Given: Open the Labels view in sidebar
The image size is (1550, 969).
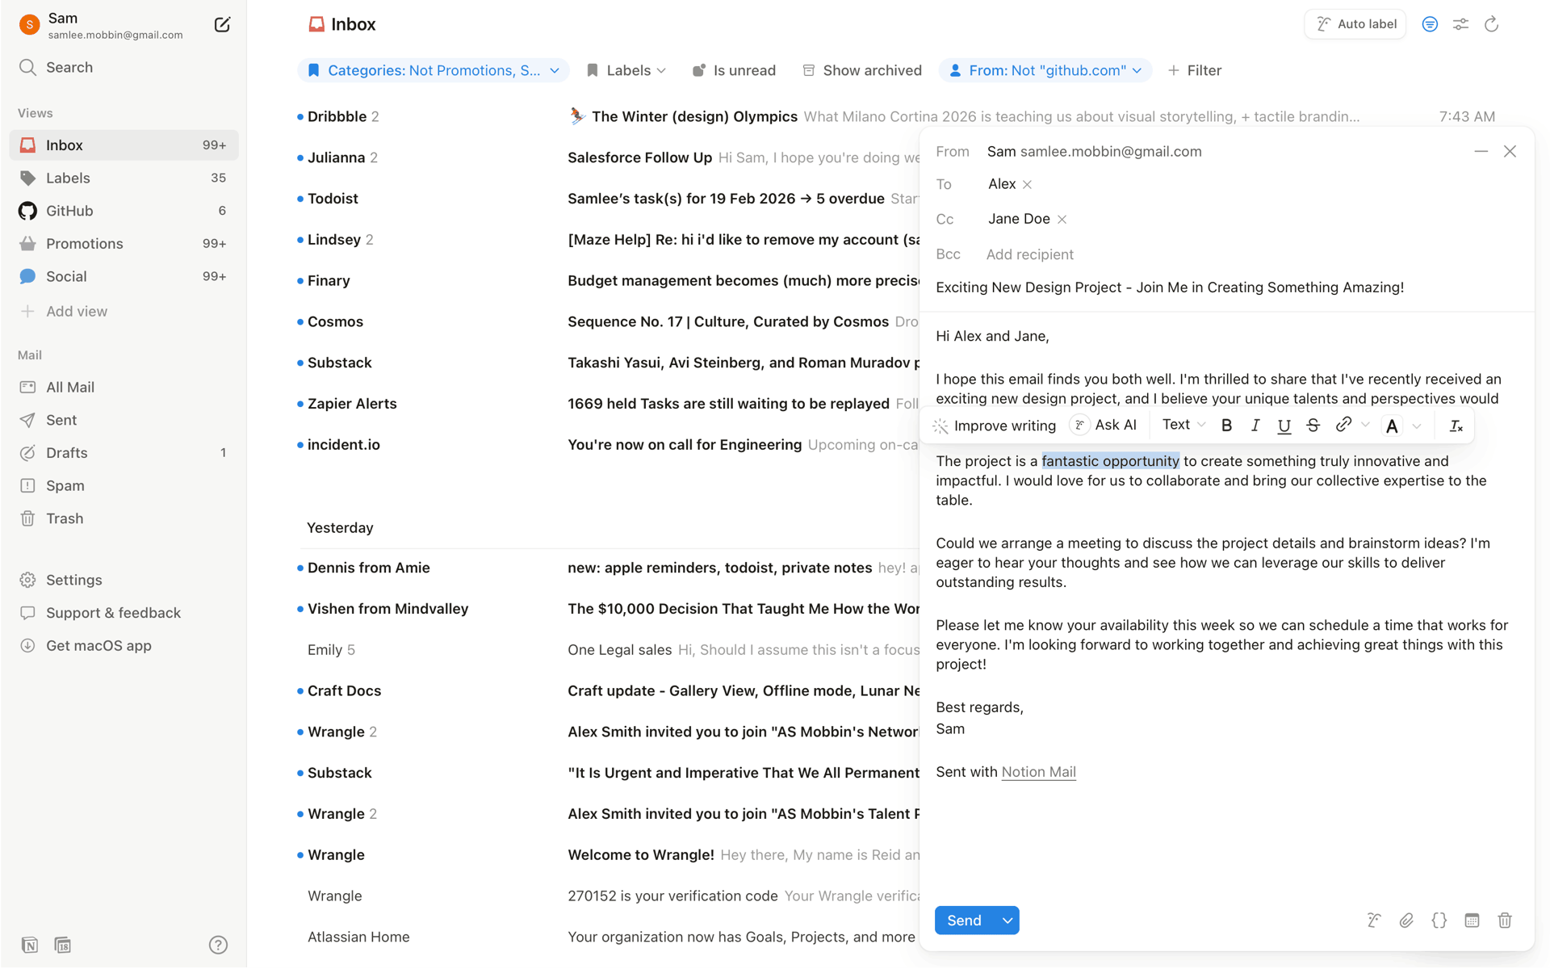Looking at the screenshot, I should [124, 178].
